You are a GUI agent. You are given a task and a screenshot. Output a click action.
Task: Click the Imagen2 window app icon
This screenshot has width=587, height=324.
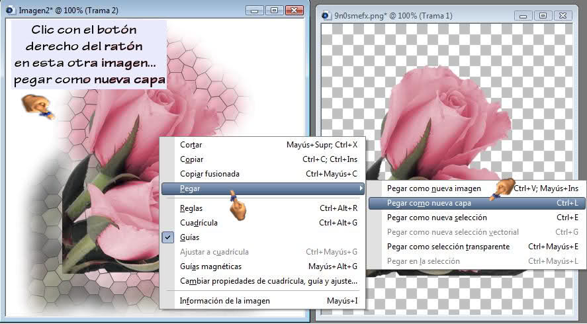pyautogui.click(x=12, y=11)
